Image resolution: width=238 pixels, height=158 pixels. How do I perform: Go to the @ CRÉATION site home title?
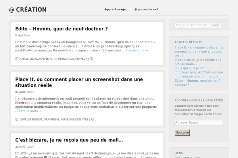tap(28, 9)
